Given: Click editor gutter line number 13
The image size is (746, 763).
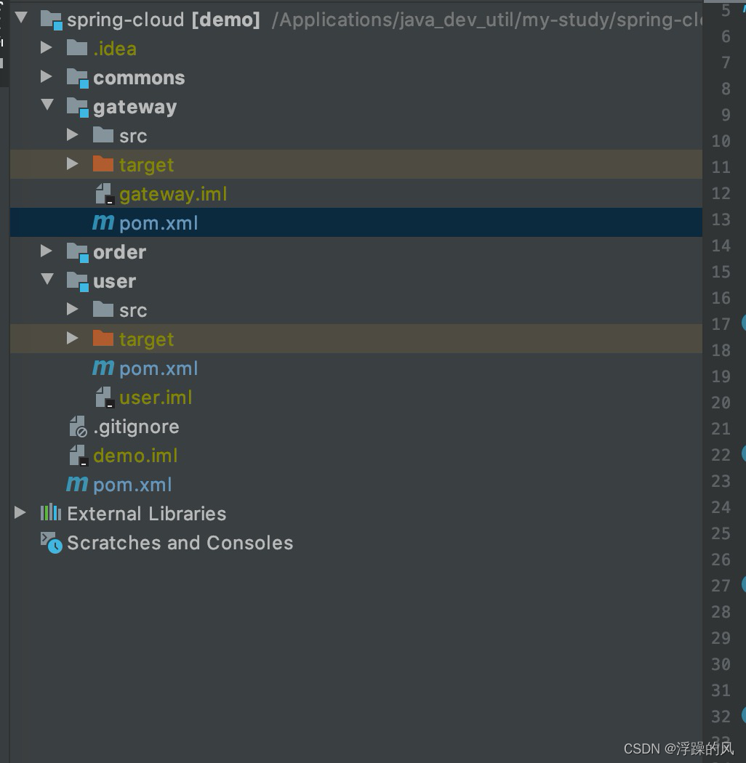Looking at the screenshot, I should 721,219.
